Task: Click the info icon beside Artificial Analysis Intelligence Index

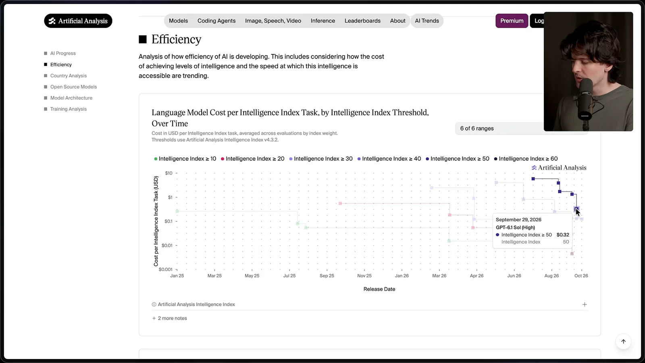Action: pyautogui.click(x=154, y=305)
